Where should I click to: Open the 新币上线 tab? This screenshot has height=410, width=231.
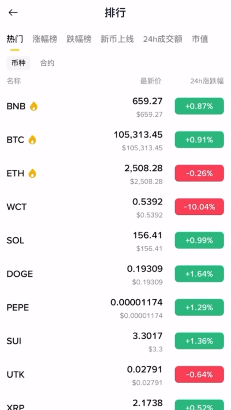pyautogui.click(x=117, y=39)
